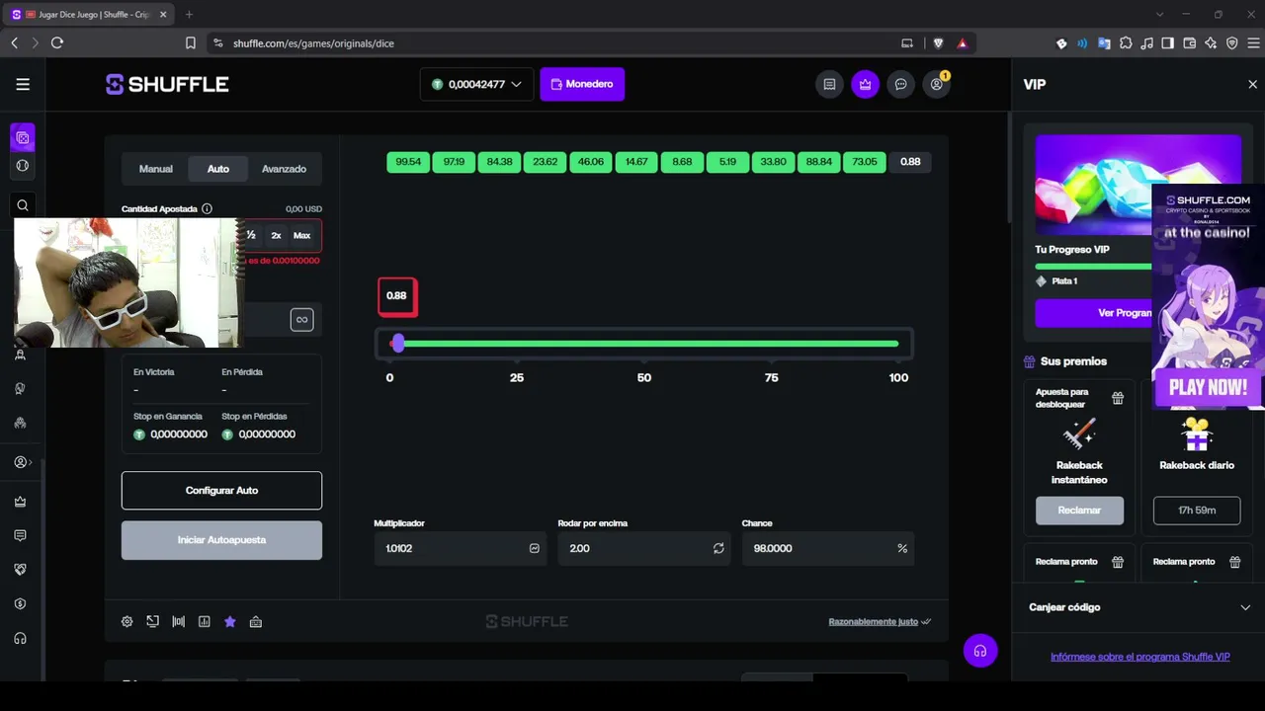Click the Rodar por encima input field
This screenshot has width=1265, height=711.
[x=643, y=548]
